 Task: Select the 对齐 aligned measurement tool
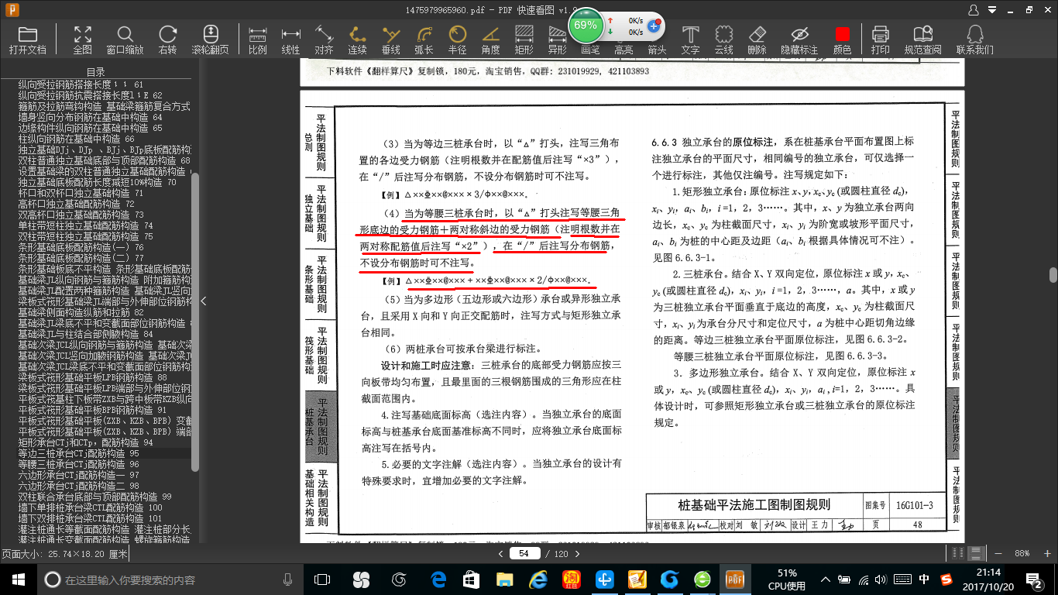click(x=324, y=40)
